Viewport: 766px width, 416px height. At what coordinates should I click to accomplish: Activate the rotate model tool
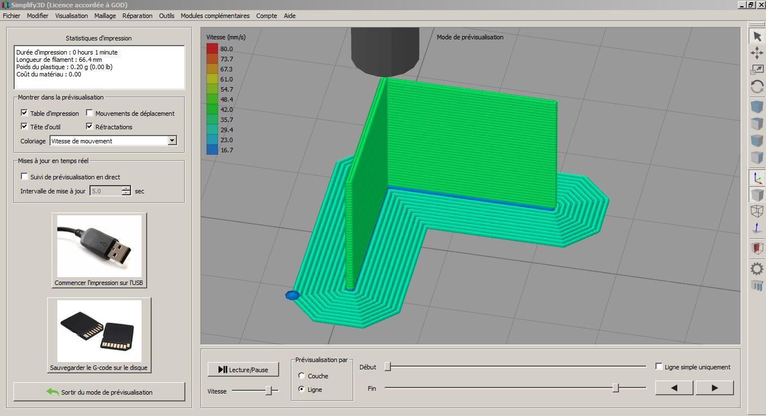point(757,87)
